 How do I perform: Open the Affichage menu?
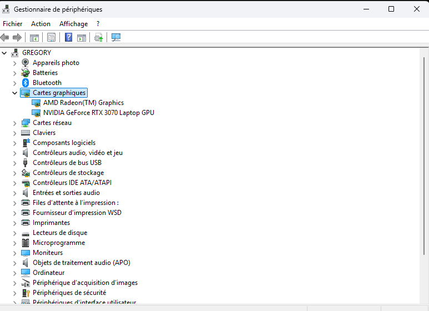(74, 24)
